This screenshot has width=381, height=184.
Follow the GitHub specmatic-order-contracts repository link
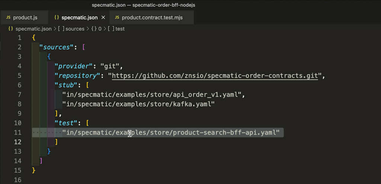tap(216, 76)
